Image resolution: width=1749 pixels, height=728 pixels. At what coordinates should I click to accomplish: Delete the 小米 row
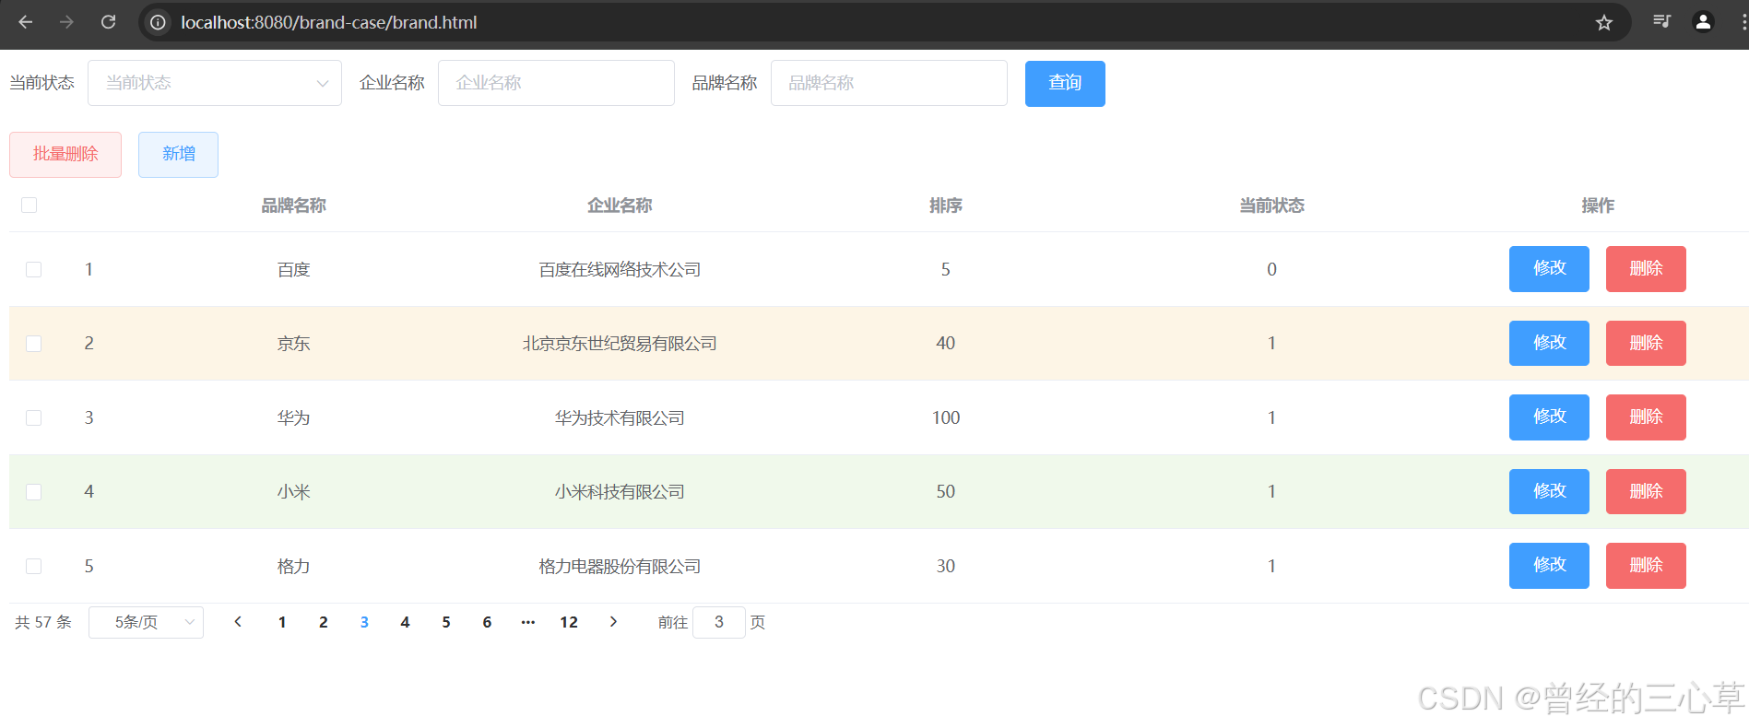click(1646, 492)
